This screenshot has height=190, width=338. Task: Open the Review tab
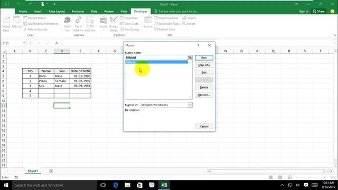tap(109, 12)
